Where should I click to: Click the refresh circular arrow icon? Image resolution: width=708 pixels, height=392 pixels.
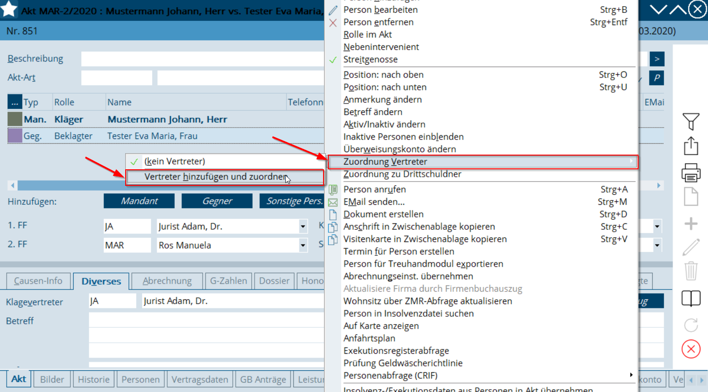tap(691, 325)
